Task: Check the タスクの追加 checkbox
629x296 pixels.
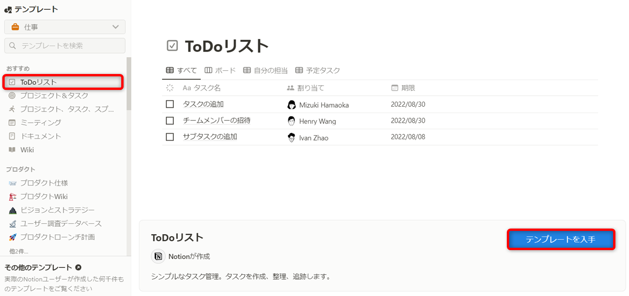Action: tap(170, 104)
